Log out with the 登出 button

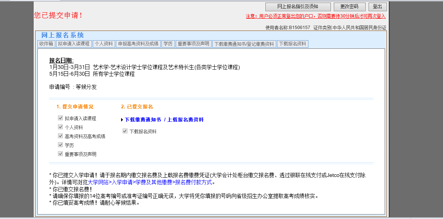click(378, 7)
